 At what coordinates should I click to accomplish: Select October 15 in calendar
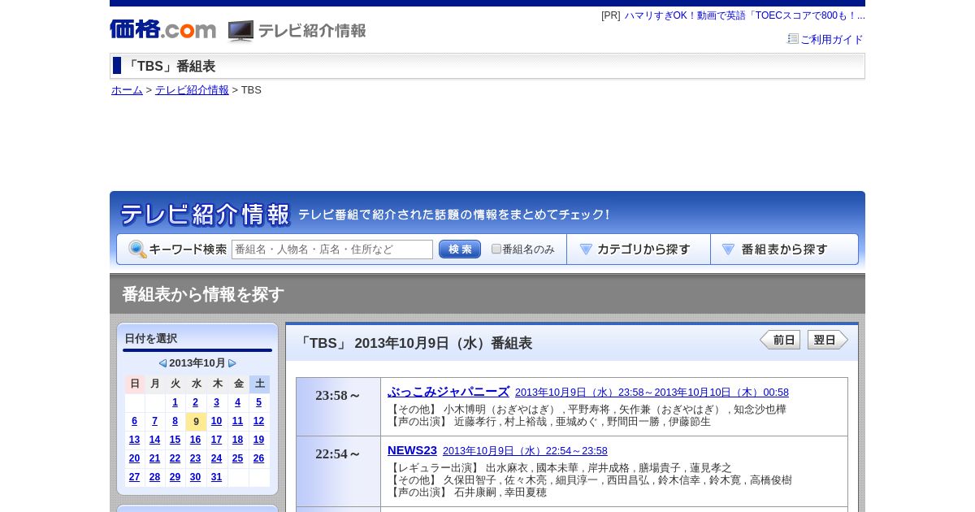coord(175,440)
